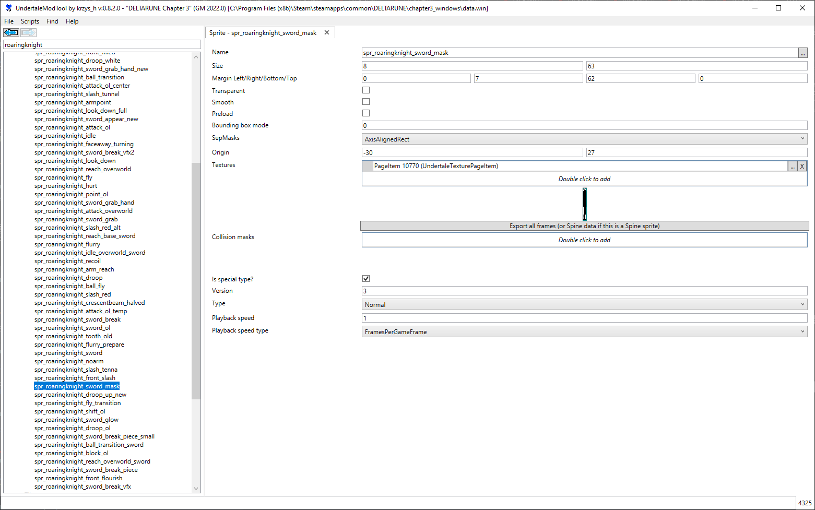Screen dimensions: 815x510
Task: Click the Bounding box mode field
Action: 584,126
